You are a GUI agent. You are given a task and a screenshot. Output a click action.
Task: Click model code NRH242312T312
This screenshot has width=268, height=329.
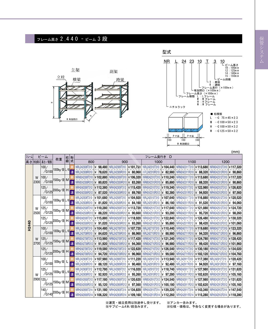coord(218,188)
